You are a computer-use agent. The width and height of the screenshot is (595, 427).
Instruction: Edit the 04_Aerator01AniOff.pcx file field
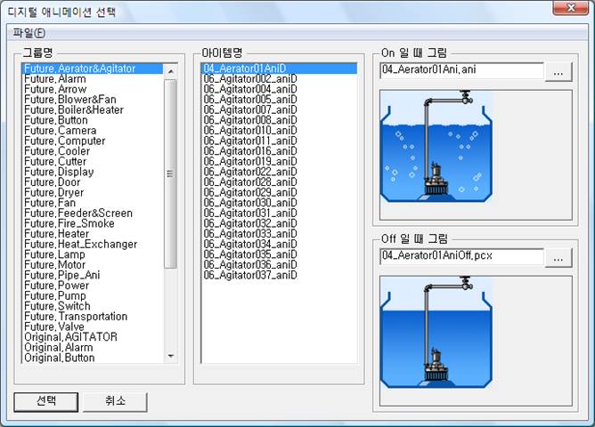click(x=461, y=256)
